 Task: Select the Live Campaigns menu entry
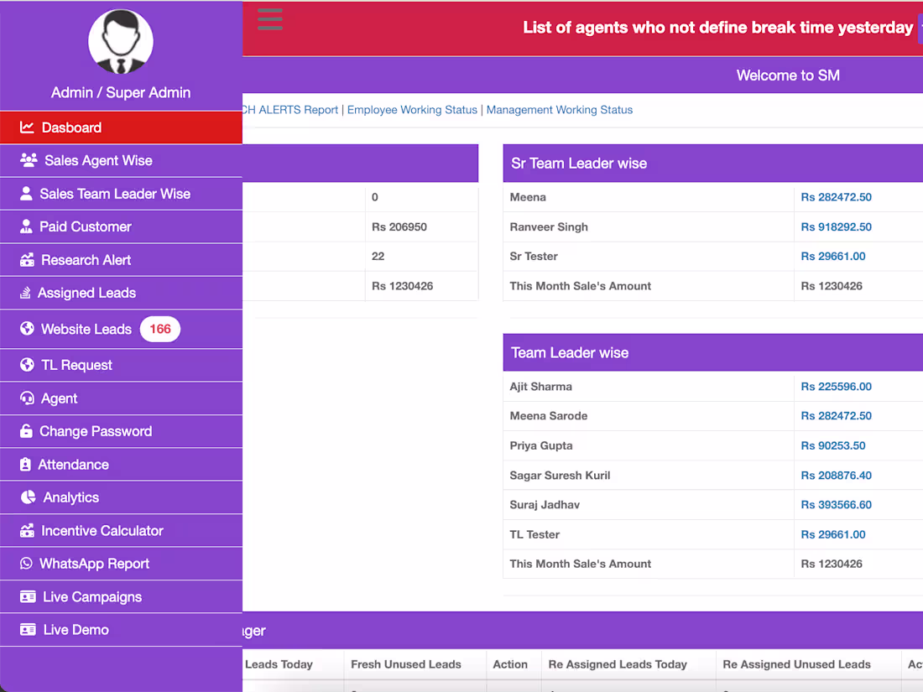pos(92,596)
